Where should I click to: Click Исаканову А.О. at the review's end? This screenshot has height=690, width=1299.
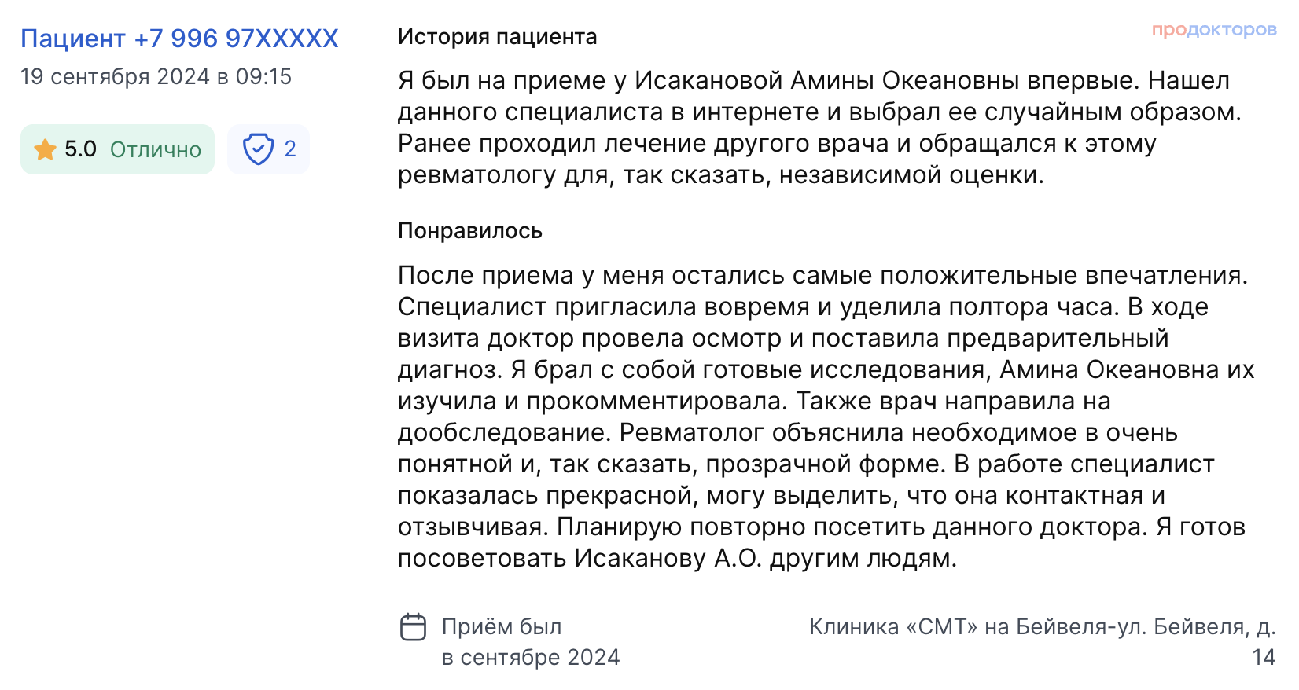668,559
